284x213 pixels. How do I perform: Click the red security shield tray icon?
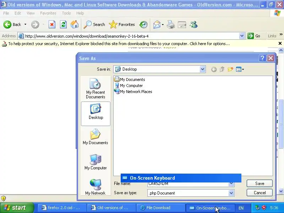pos(264,208)
